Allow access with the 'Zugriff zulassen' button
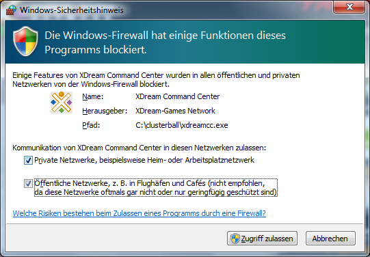 pyautogui.click(x=262, y=239)
